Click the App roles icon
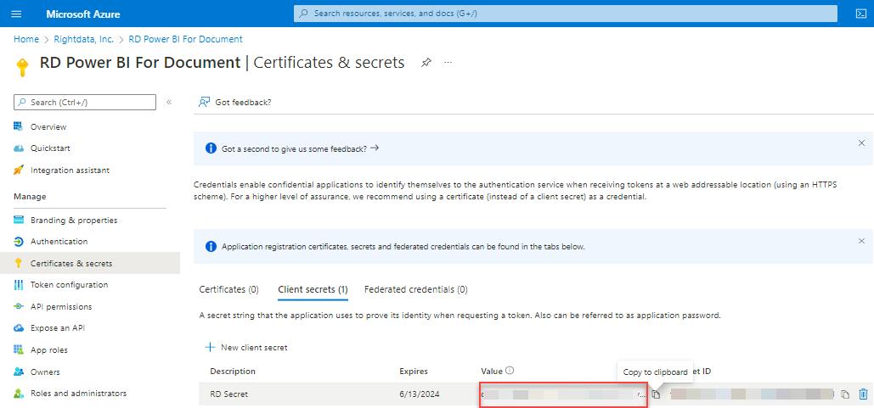Image resolution: width=874 pixels, height=408 pixels. (19, 350)
